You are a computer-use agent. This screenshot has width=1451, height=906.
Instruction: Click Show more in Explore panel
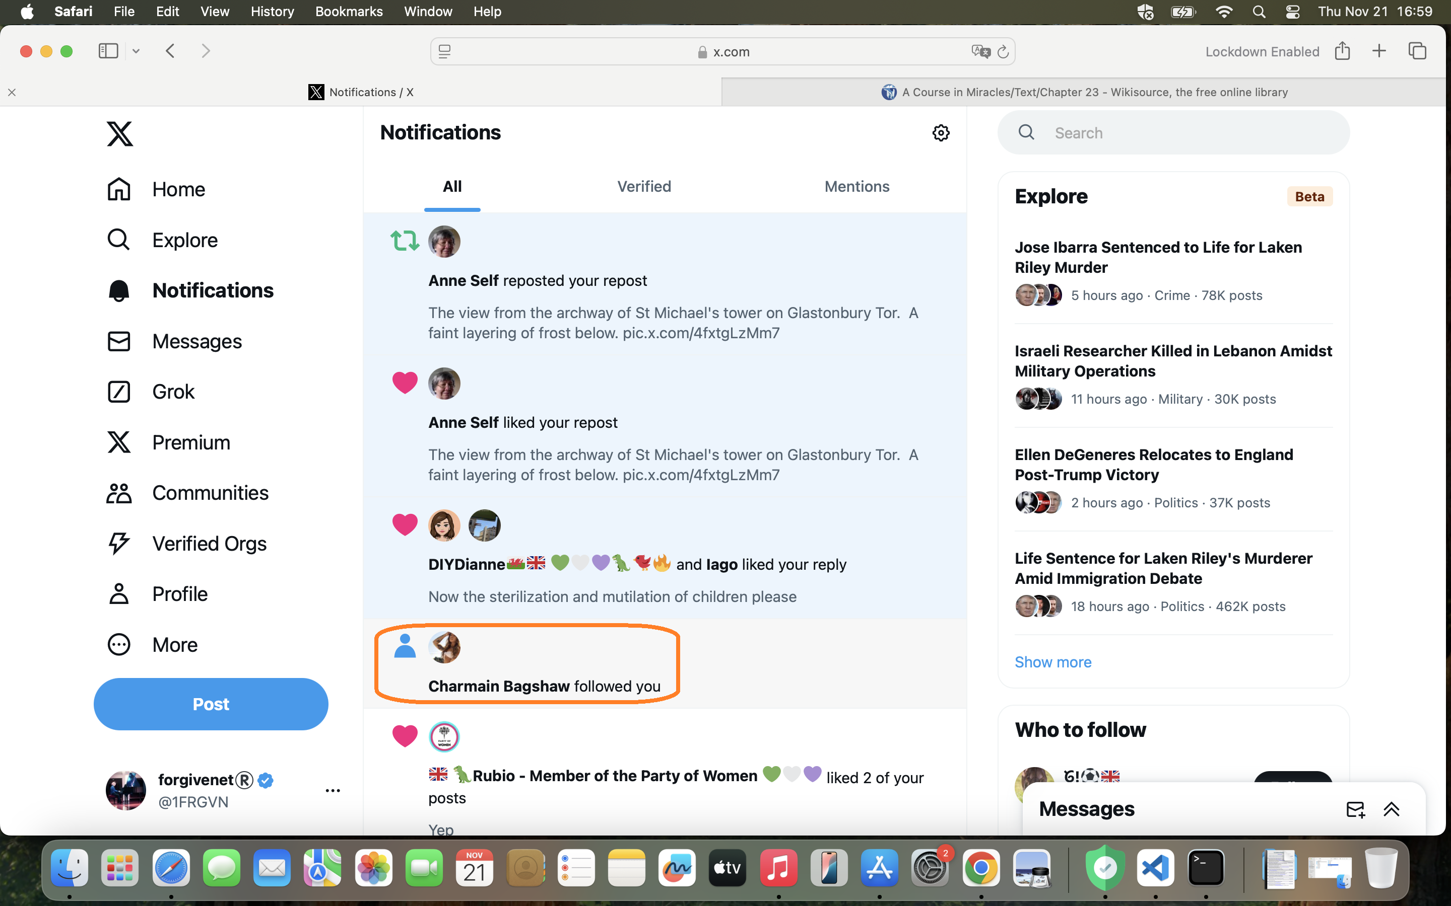(x=1053, y=662)
